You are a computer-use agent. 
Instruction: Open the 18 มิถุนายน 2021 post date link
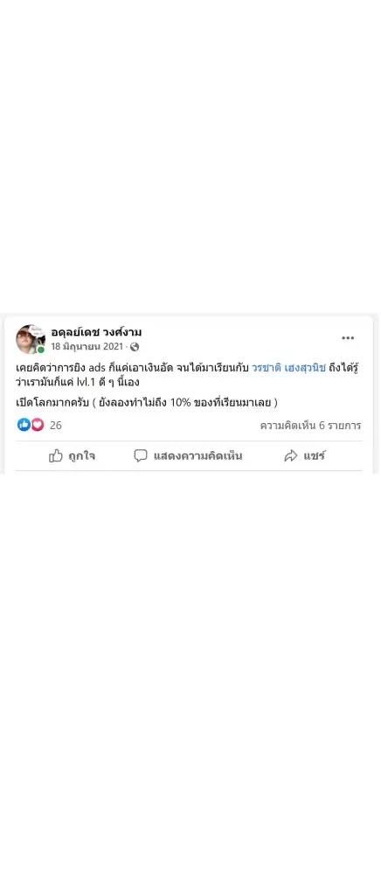coord(87,346)
